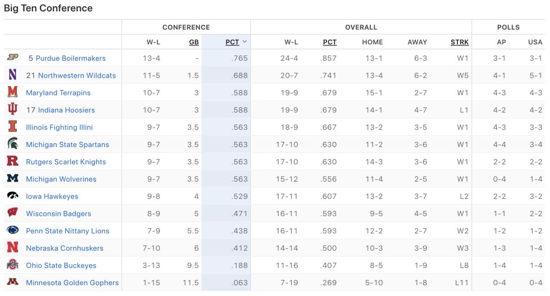Click the Maryland Terrapins logo icon
Screen dimensions: 550x296
[12, 92]
